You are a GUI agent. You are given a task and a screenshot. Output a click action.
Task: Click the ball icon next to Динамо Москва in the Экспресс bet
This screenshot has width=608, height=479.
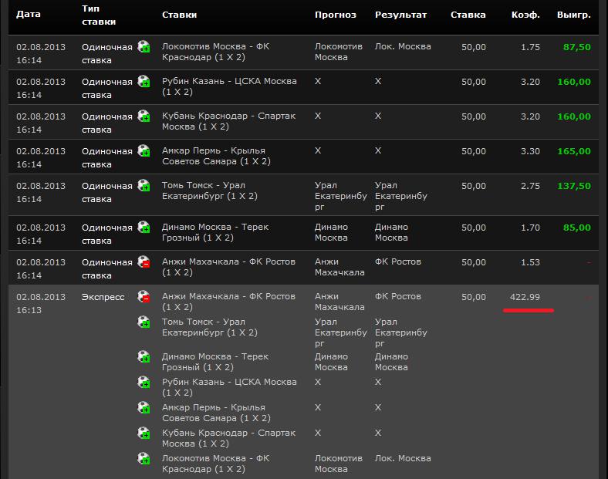pyautogui.click(x=144, y=356)
